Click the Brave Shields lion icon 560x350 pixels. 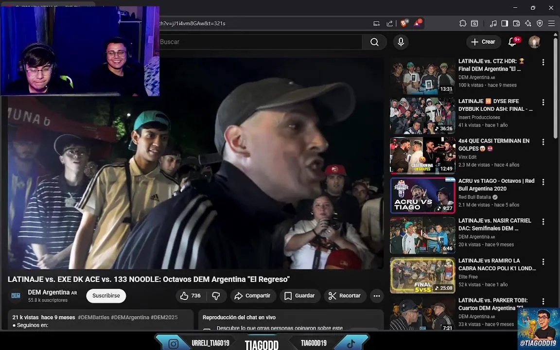pos(404,23)
